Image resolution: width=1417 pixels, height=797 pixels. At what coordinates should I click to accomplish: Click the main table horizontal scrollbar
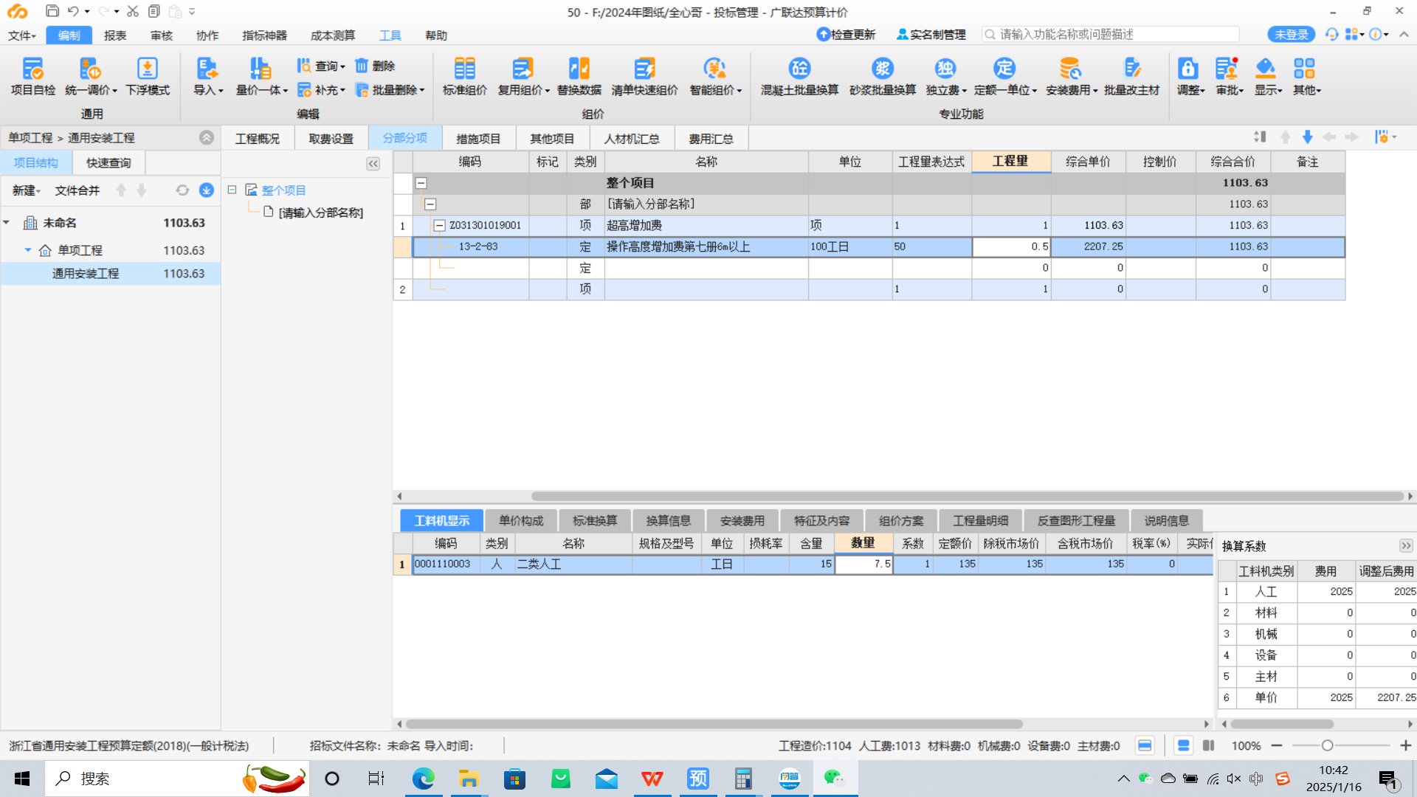pos(967,496)
